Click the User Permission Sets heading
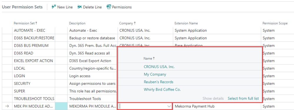Image resolution: width=294 pixels, height=110 pixels. [x=22, y=7]
